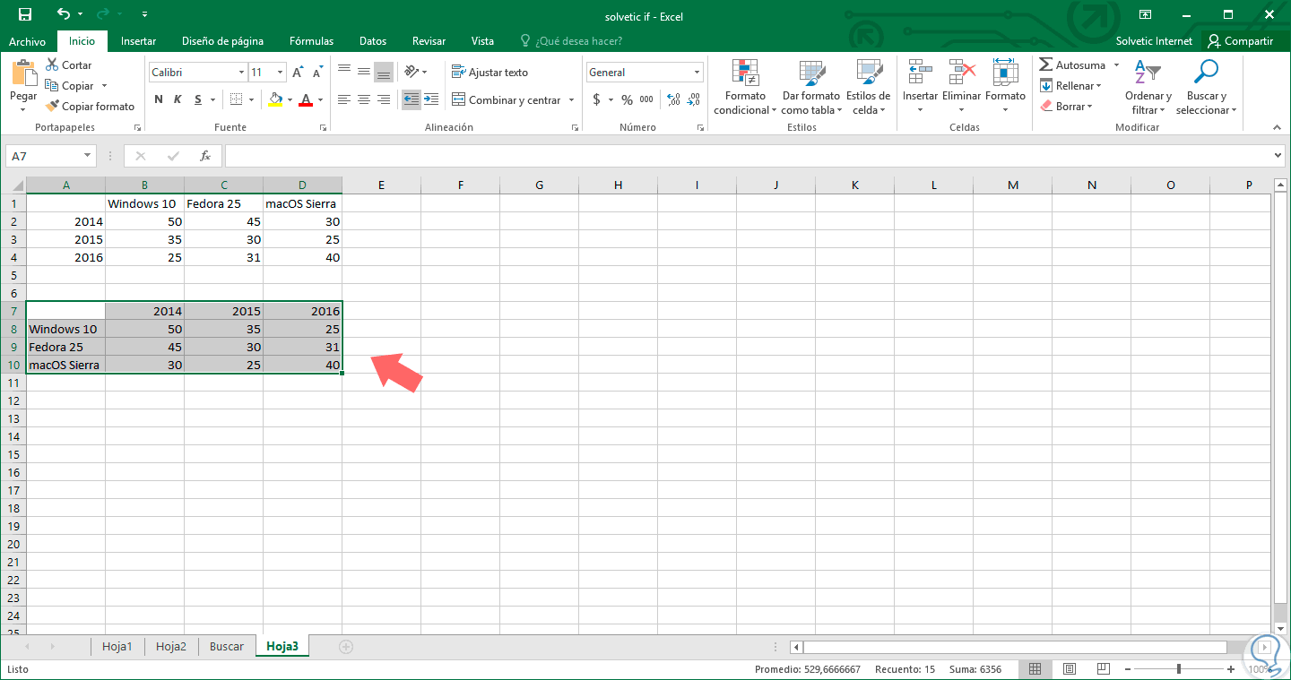Toggle middle vertical alignment
This screenshot has width=1291, height=680.
364,72
